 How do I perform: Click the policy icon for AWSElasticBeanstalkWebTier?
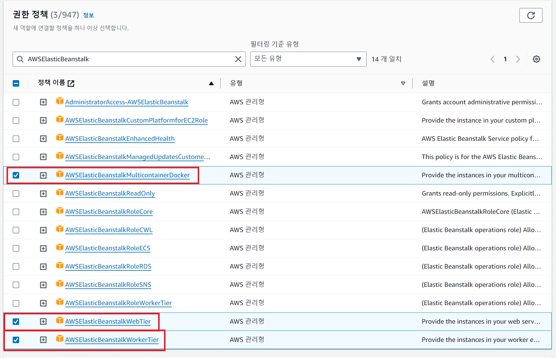[60, 321]
